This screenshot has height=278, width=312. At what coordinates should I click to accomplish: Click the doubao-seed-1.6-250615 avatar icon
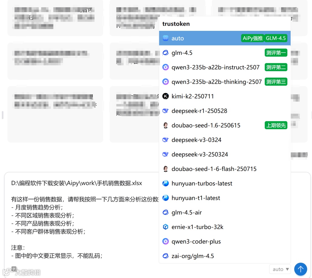pos(166,125)
